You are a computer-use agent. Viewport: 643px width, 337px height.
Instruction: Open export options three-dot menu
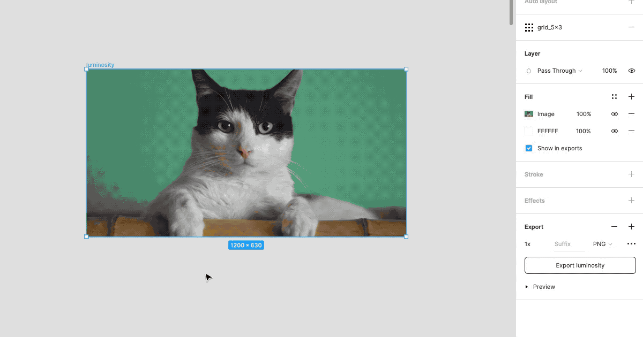click(631, 244)
